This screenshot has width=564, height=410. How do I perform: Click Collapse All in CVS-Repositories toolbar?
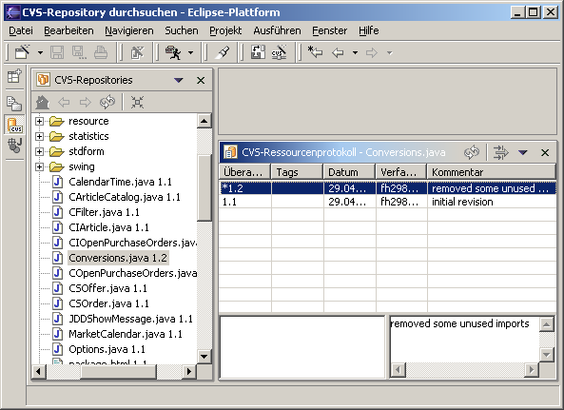(x=137, y=102)
